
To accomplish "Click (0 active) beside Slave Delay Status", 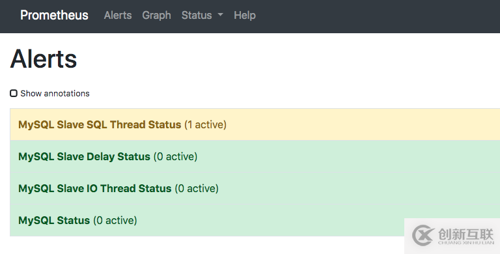I will click(x=175, y=156).
